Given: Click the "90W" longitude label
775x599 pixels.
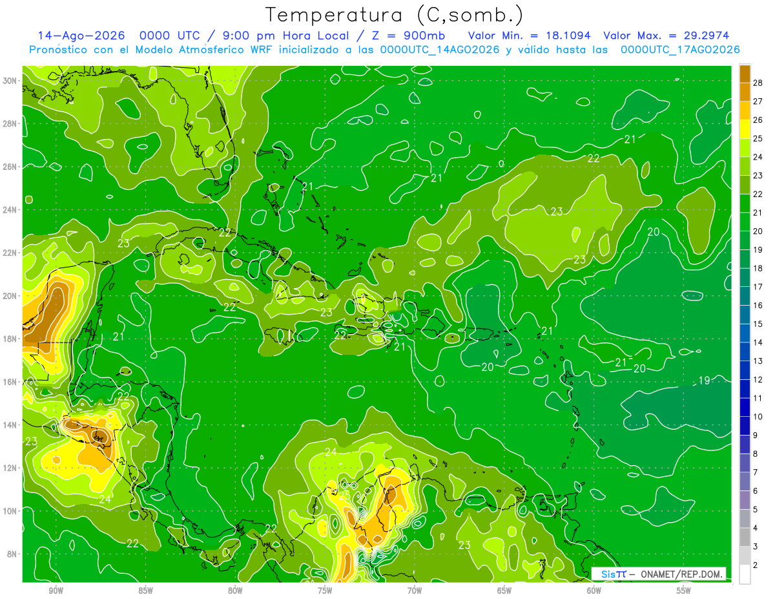Looking at the screenshot, I should coord(56,591).
